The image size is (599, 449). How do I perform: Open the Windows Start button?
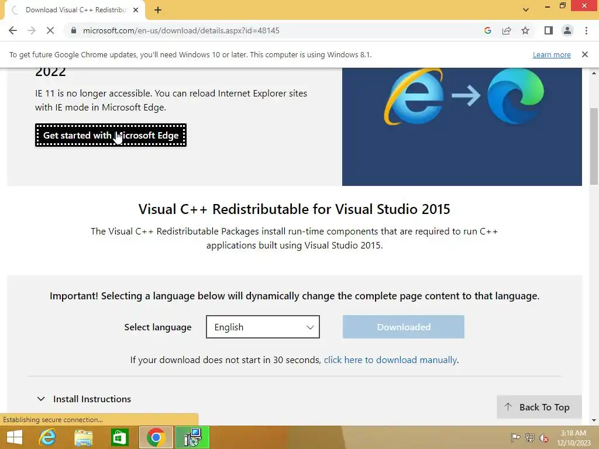click(x=15, y=437)
